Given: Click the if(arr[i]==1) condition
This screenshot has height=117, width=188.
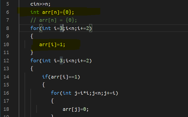Looking at the screenshot, I should coord(61,77).
